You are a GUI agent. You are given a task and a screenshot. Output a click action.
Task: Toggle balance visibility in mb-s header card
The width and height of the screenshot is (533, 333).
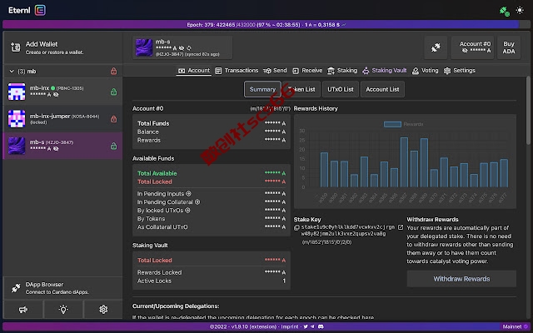pyautogui.click(x=182, y=48)
